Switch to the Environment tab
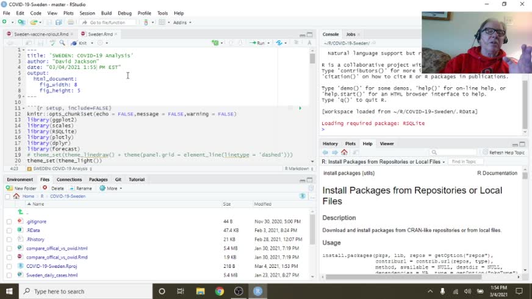532x299 pixels. 20,179
